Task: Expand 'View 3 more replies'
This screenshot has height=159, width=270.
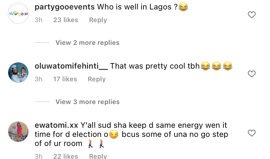Action: coord(87,102)
